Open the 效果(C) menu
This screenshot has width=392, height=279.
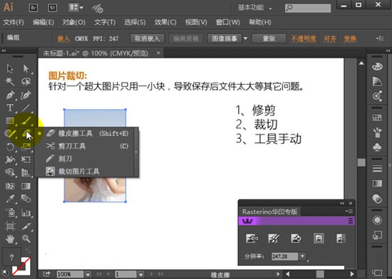coord(165,23)
